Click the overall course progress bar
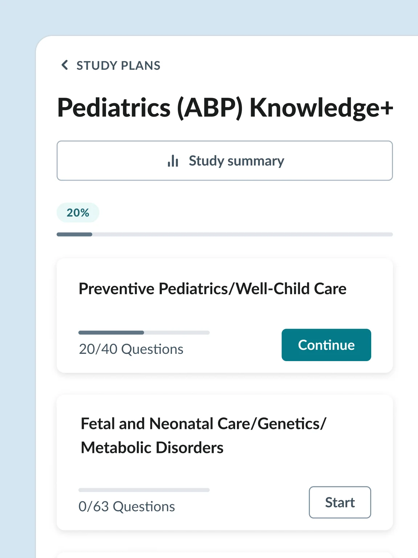 [224, 234]
